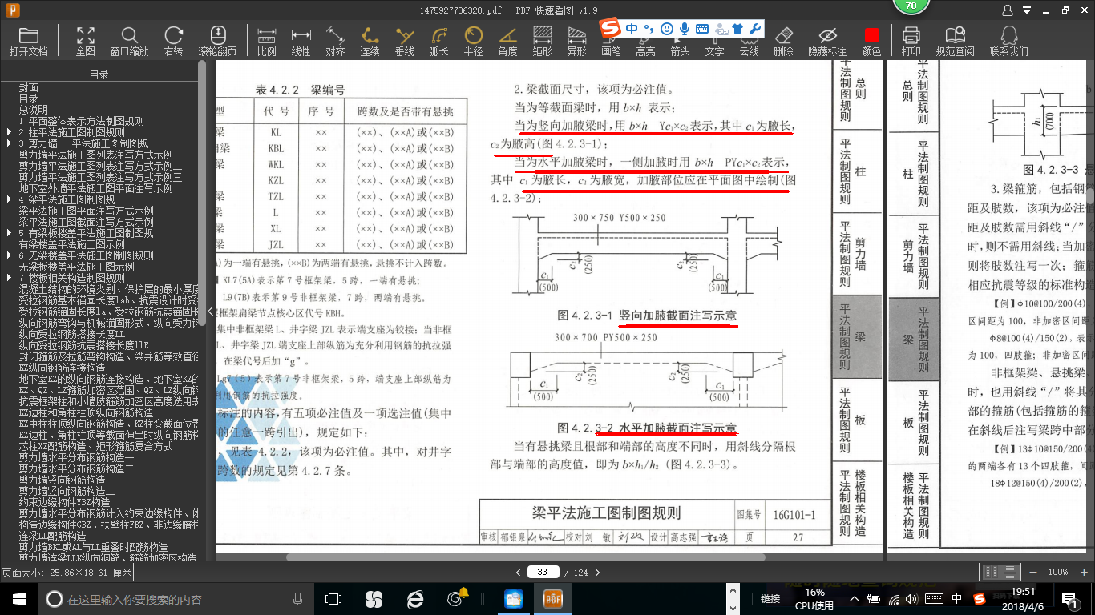
Task: Go to the next page arrow
Action: [x=596, y=572]
